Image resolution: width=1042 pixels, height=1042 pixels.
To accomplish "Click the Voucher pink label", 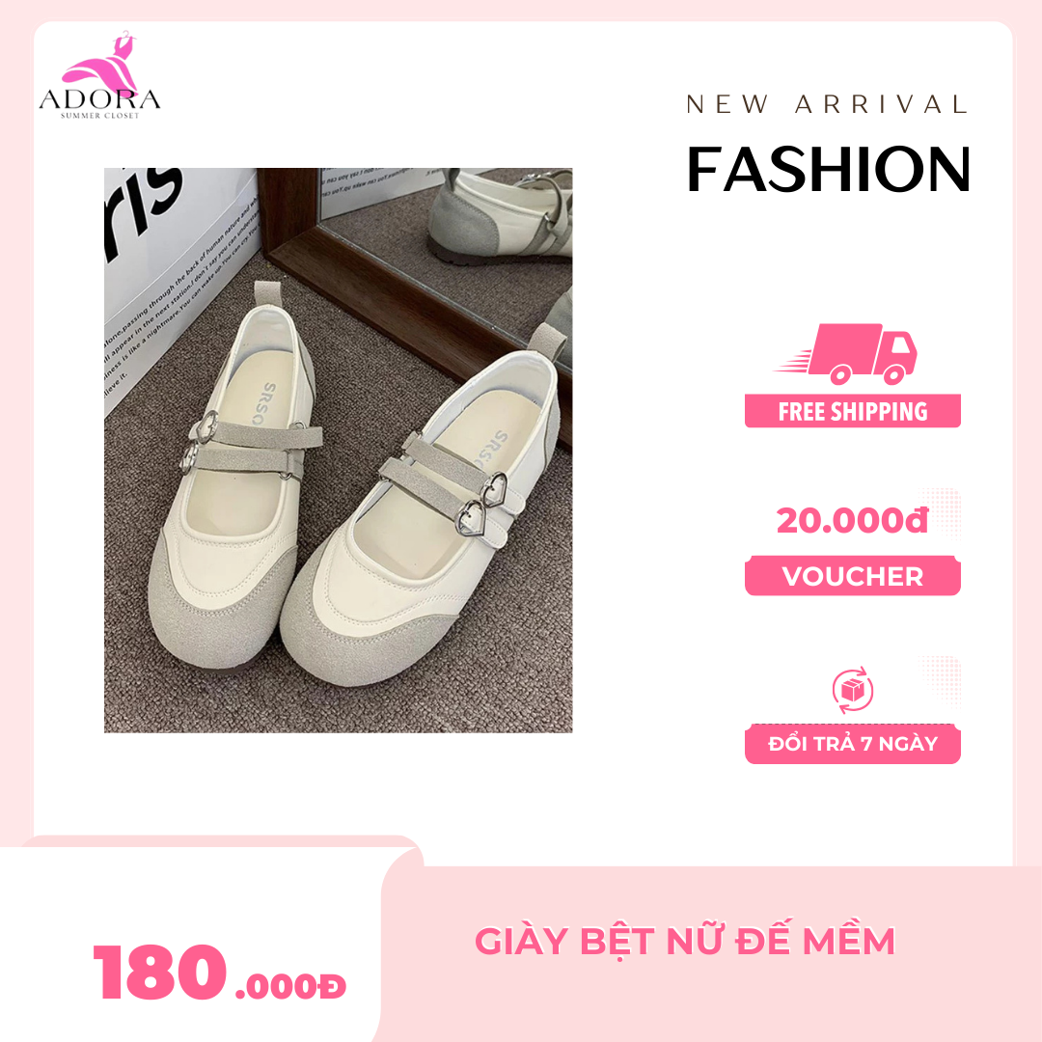I will click(x=853, y=576).
